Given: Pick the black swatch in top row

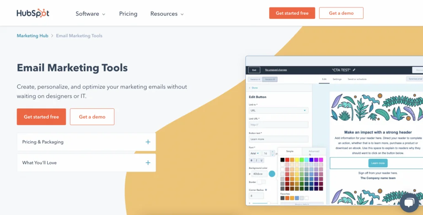Looking at the screenshot, I should click(x=283, y=160).
